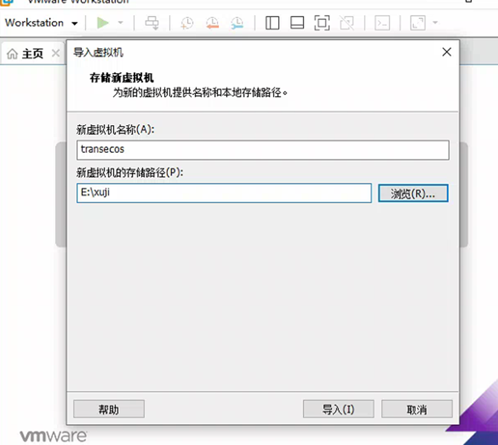Click the virtual machine name field 'transecos'

point(263,150)
